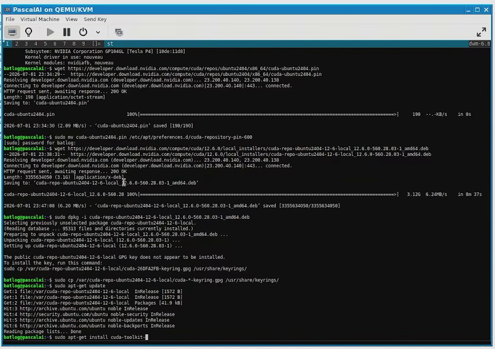Image resolution: width=495 pixels, height=349 pixels.
Task: Click 'Selecting previously unselected package' line
Action: point(100,223)
